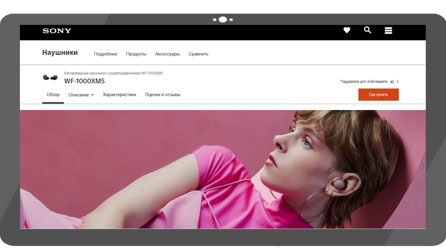The image size is (446, 250).
Task: Click the Sony logo
Action: coord(57,31)
